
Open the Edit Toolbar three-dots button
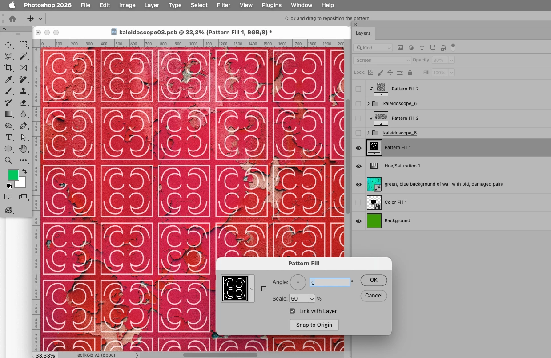click(23, 160)
